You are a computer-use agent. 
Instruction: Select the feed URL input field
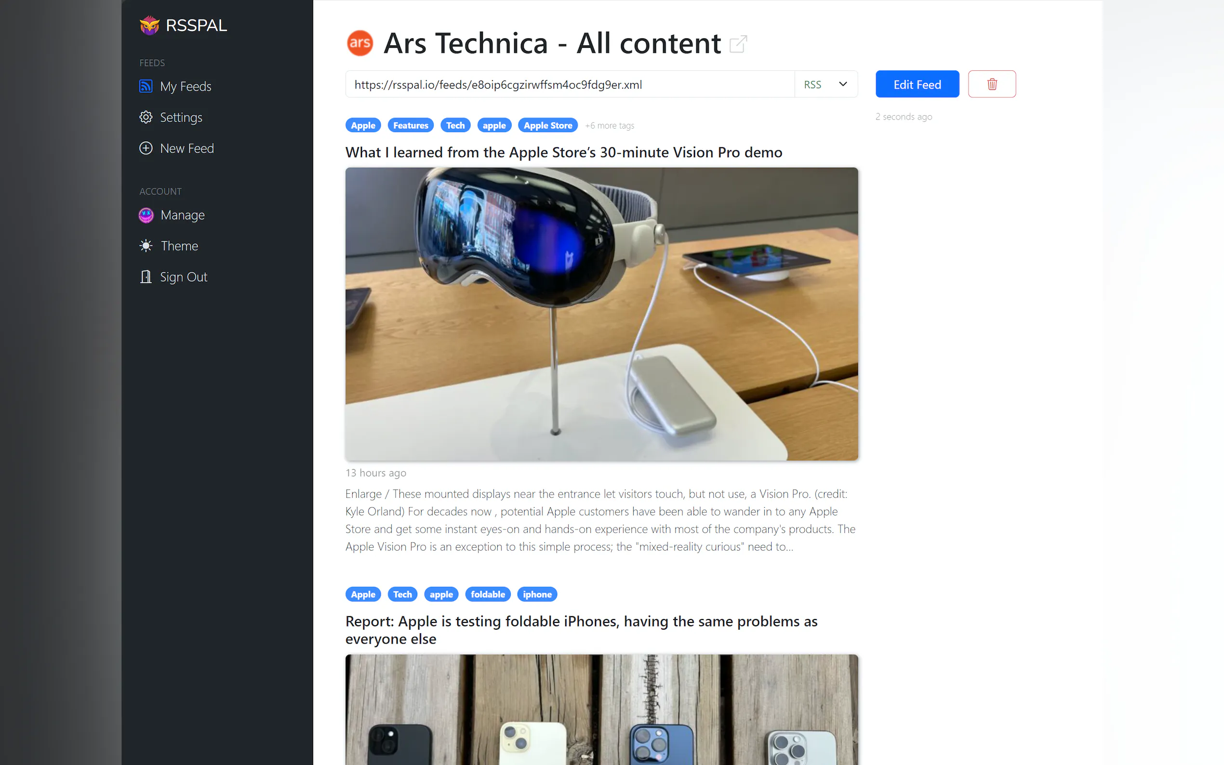click(570, 84)
